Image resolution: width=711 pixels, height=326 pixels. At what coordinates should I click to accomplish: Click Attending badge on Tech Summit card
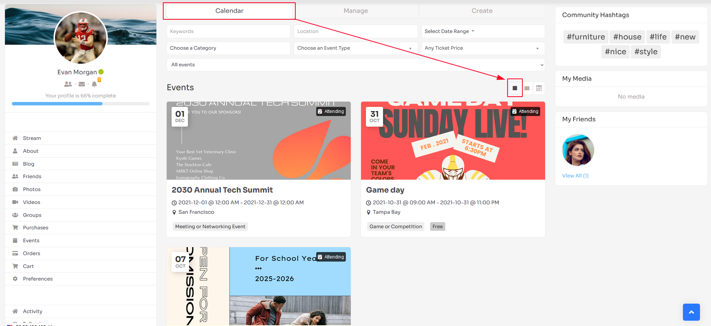point(331,111)
